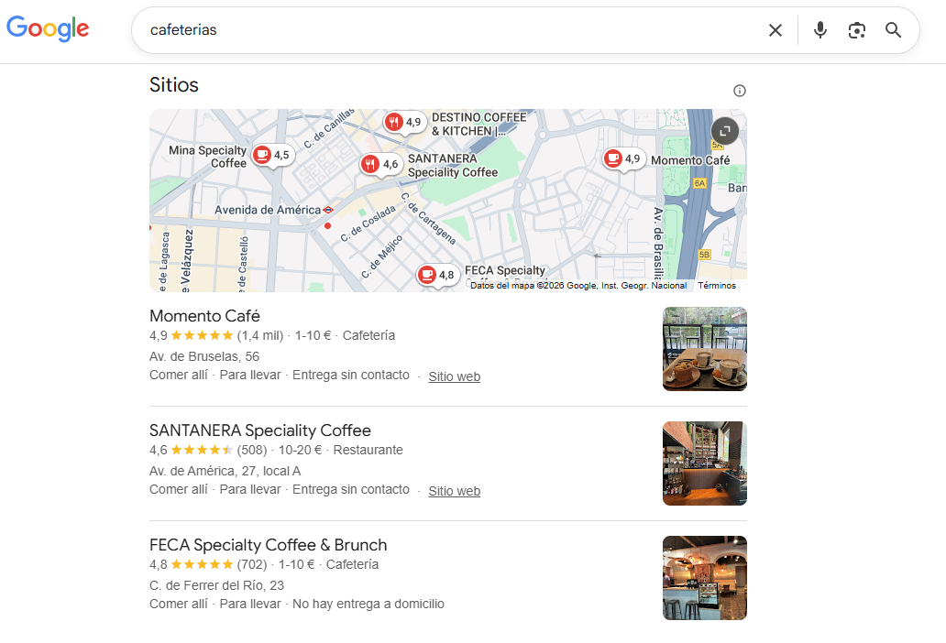Click the 'SANTANERA Speciality Coffee' map label
This screenshot has width=946, height=643.
click(x=453, y=166)
